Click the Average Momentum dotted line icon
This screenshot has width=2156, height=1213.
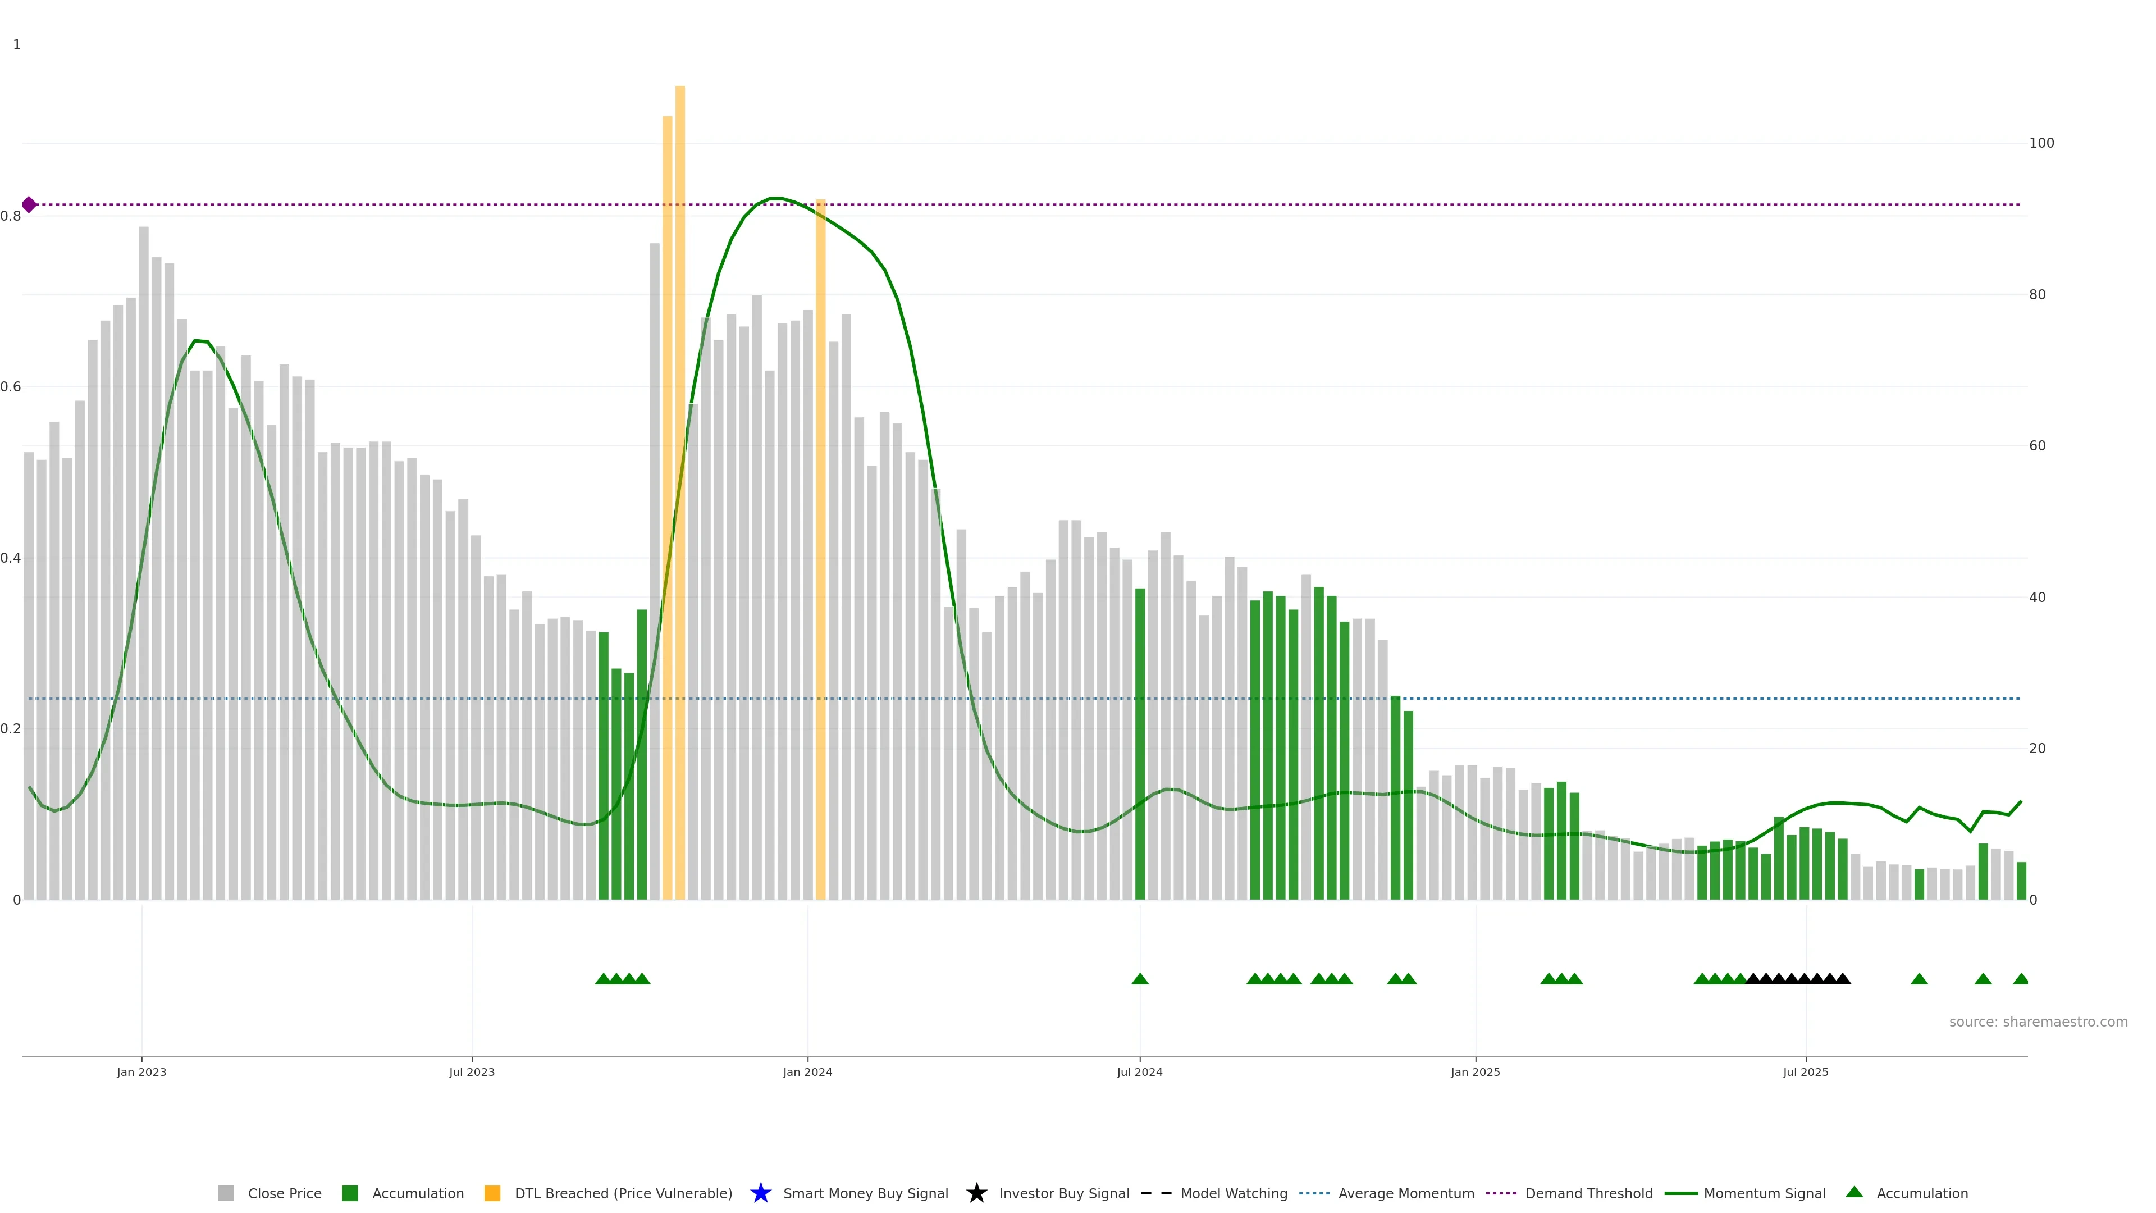click(1314, 1193)
